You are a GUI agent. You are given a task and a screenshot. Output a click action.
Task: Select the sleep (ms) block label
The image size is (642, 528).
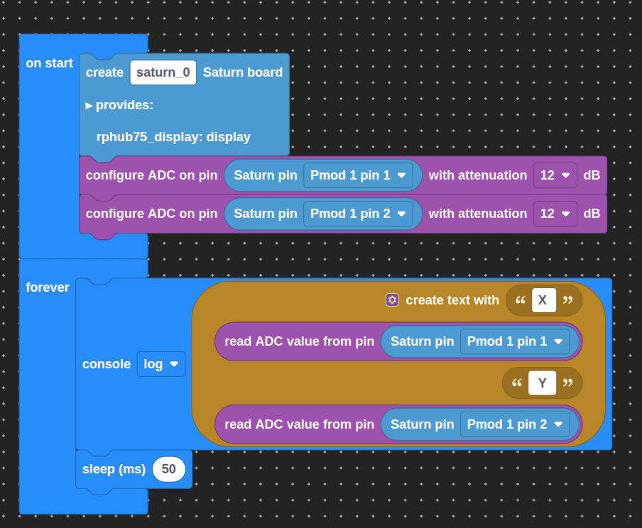pos(114,469)
